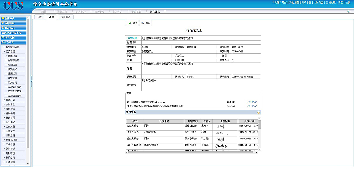The height and width of the screenshot is (169, 354).
Task: Open 公文查询 in the tree
Action: coord(12,78)
